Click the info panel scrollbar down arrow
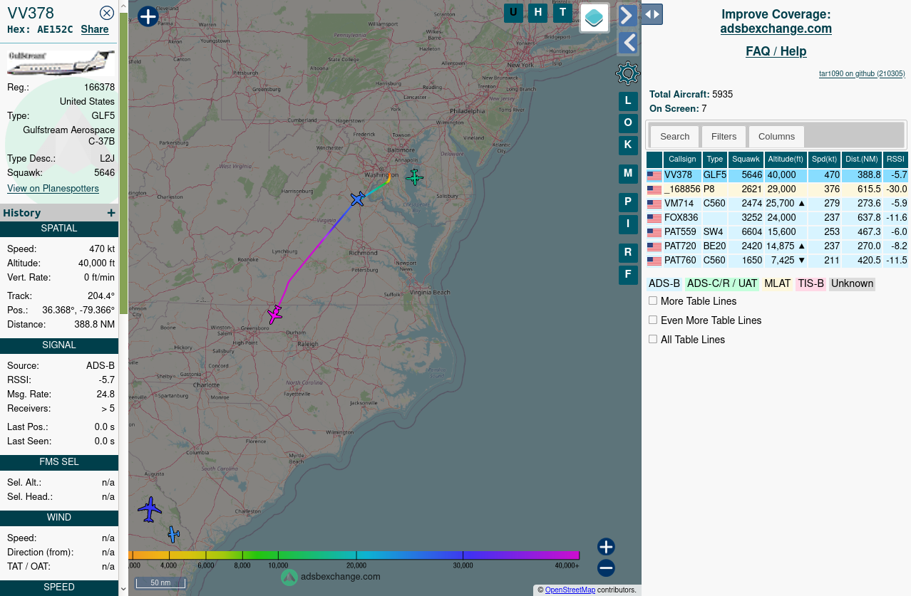 [x=123, y=589]
